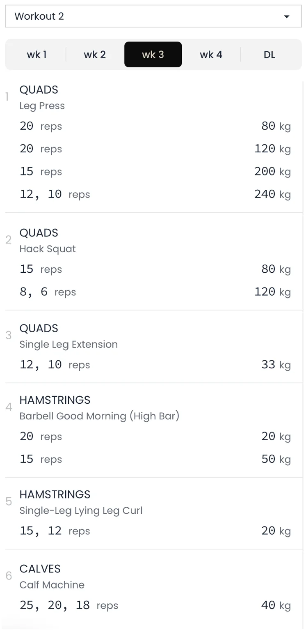Image resolution: width=306 pixels, height=630 pixels.
Task: Switch to the wk 1 tab
Action: [37, 55]
